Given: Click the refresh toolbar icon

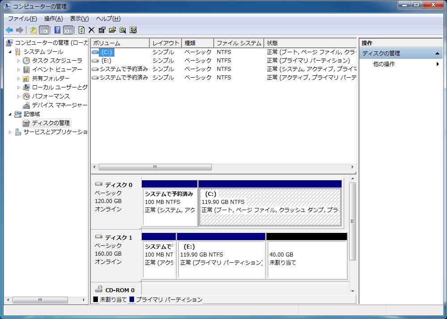Looking at the screenshot, I should (x=81, y=30).
